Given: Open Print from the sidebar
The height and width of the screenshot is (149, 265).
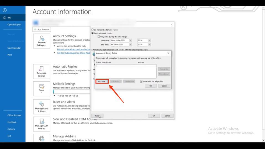Looking at the screenshot, I should click(x=10, y=55).
